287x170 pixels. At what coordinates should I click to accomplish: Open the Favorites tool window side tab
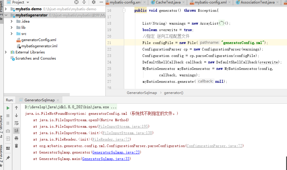[x=1, y=156]
